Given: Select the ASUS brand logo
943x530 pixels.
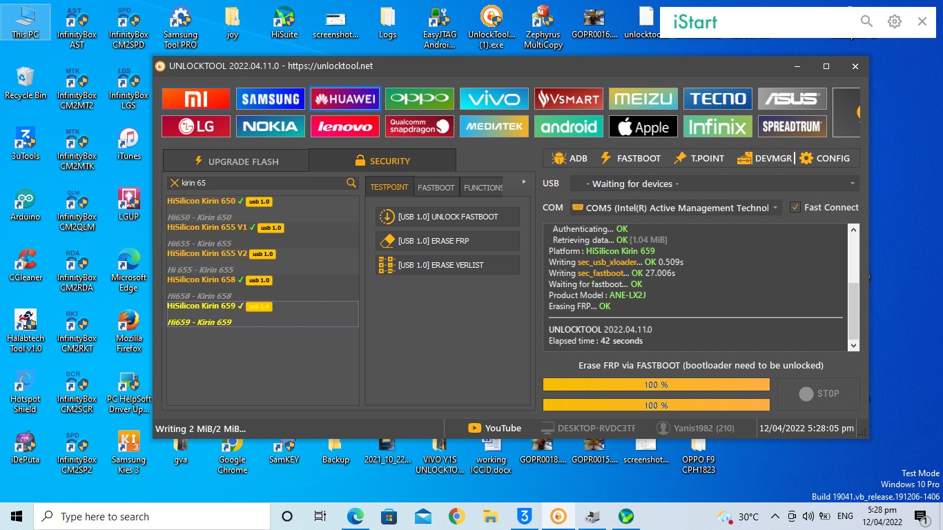Looking at the screenshot, I should tap(793, 99).
